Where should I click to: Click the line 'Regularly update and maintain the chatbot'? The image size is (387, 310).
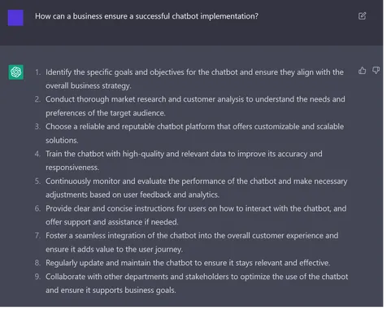189,264
